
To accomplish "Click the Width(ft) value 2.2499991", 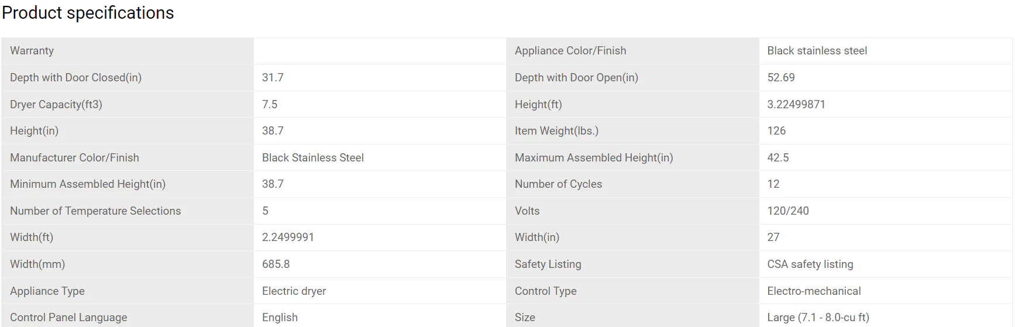I will tap(288, 237).
